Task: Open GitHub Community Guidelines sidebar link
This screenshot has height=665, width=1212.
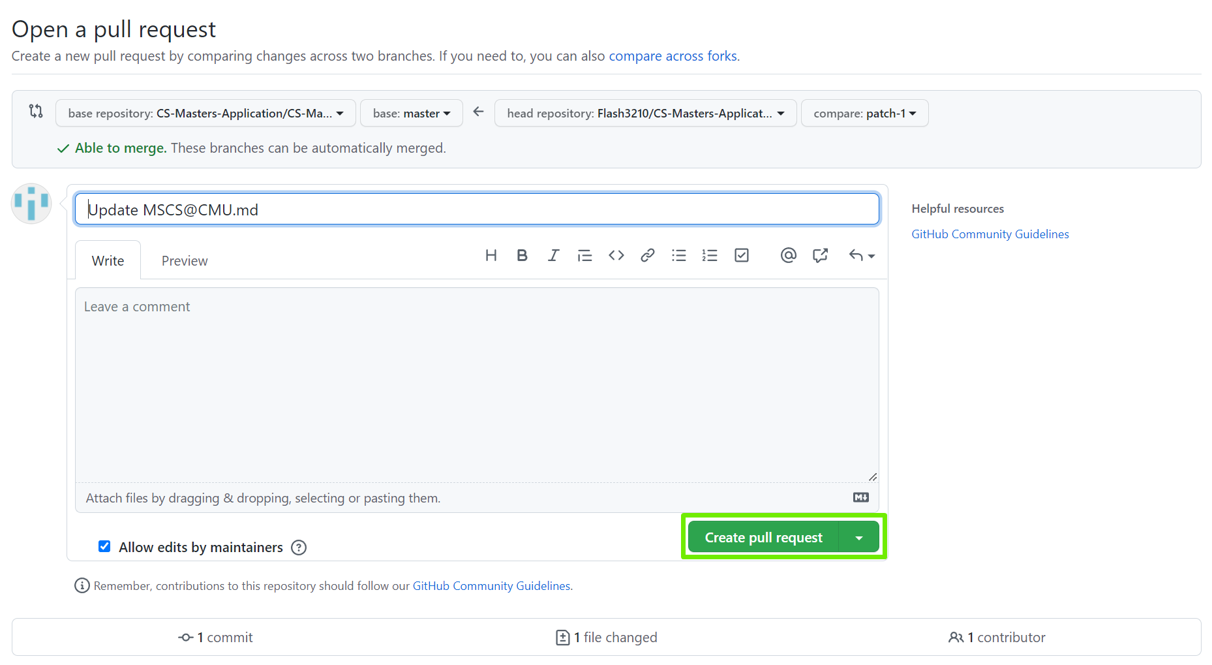Action: tap(990, 234)
